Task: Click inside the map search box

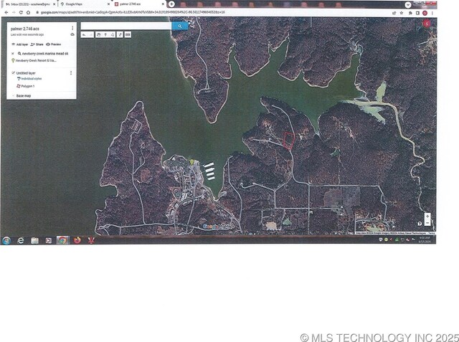Action: 126,26
